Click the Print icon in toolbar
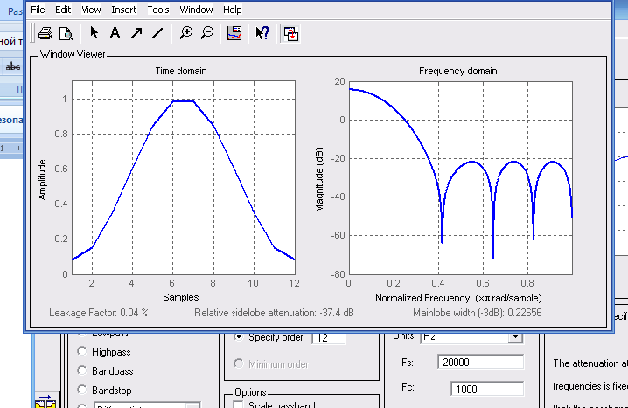Screen dimensions: 628x408 45,33
